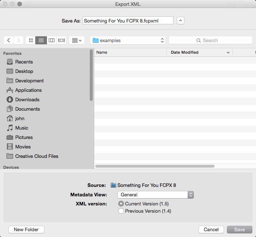Click the file list horizontal scrollbar

pos(155,166)
